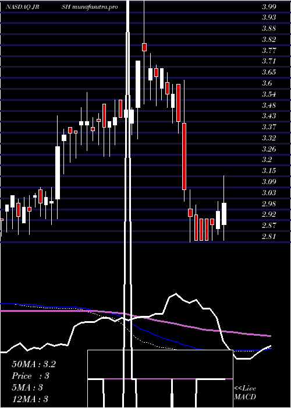Select the 3.48 price axis label
The height and width of the screenshot is (408, 291).
269,105
